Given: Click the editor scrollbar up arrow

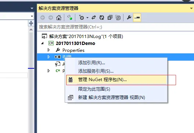Looking at the screenshot, I should coord(31,30).
